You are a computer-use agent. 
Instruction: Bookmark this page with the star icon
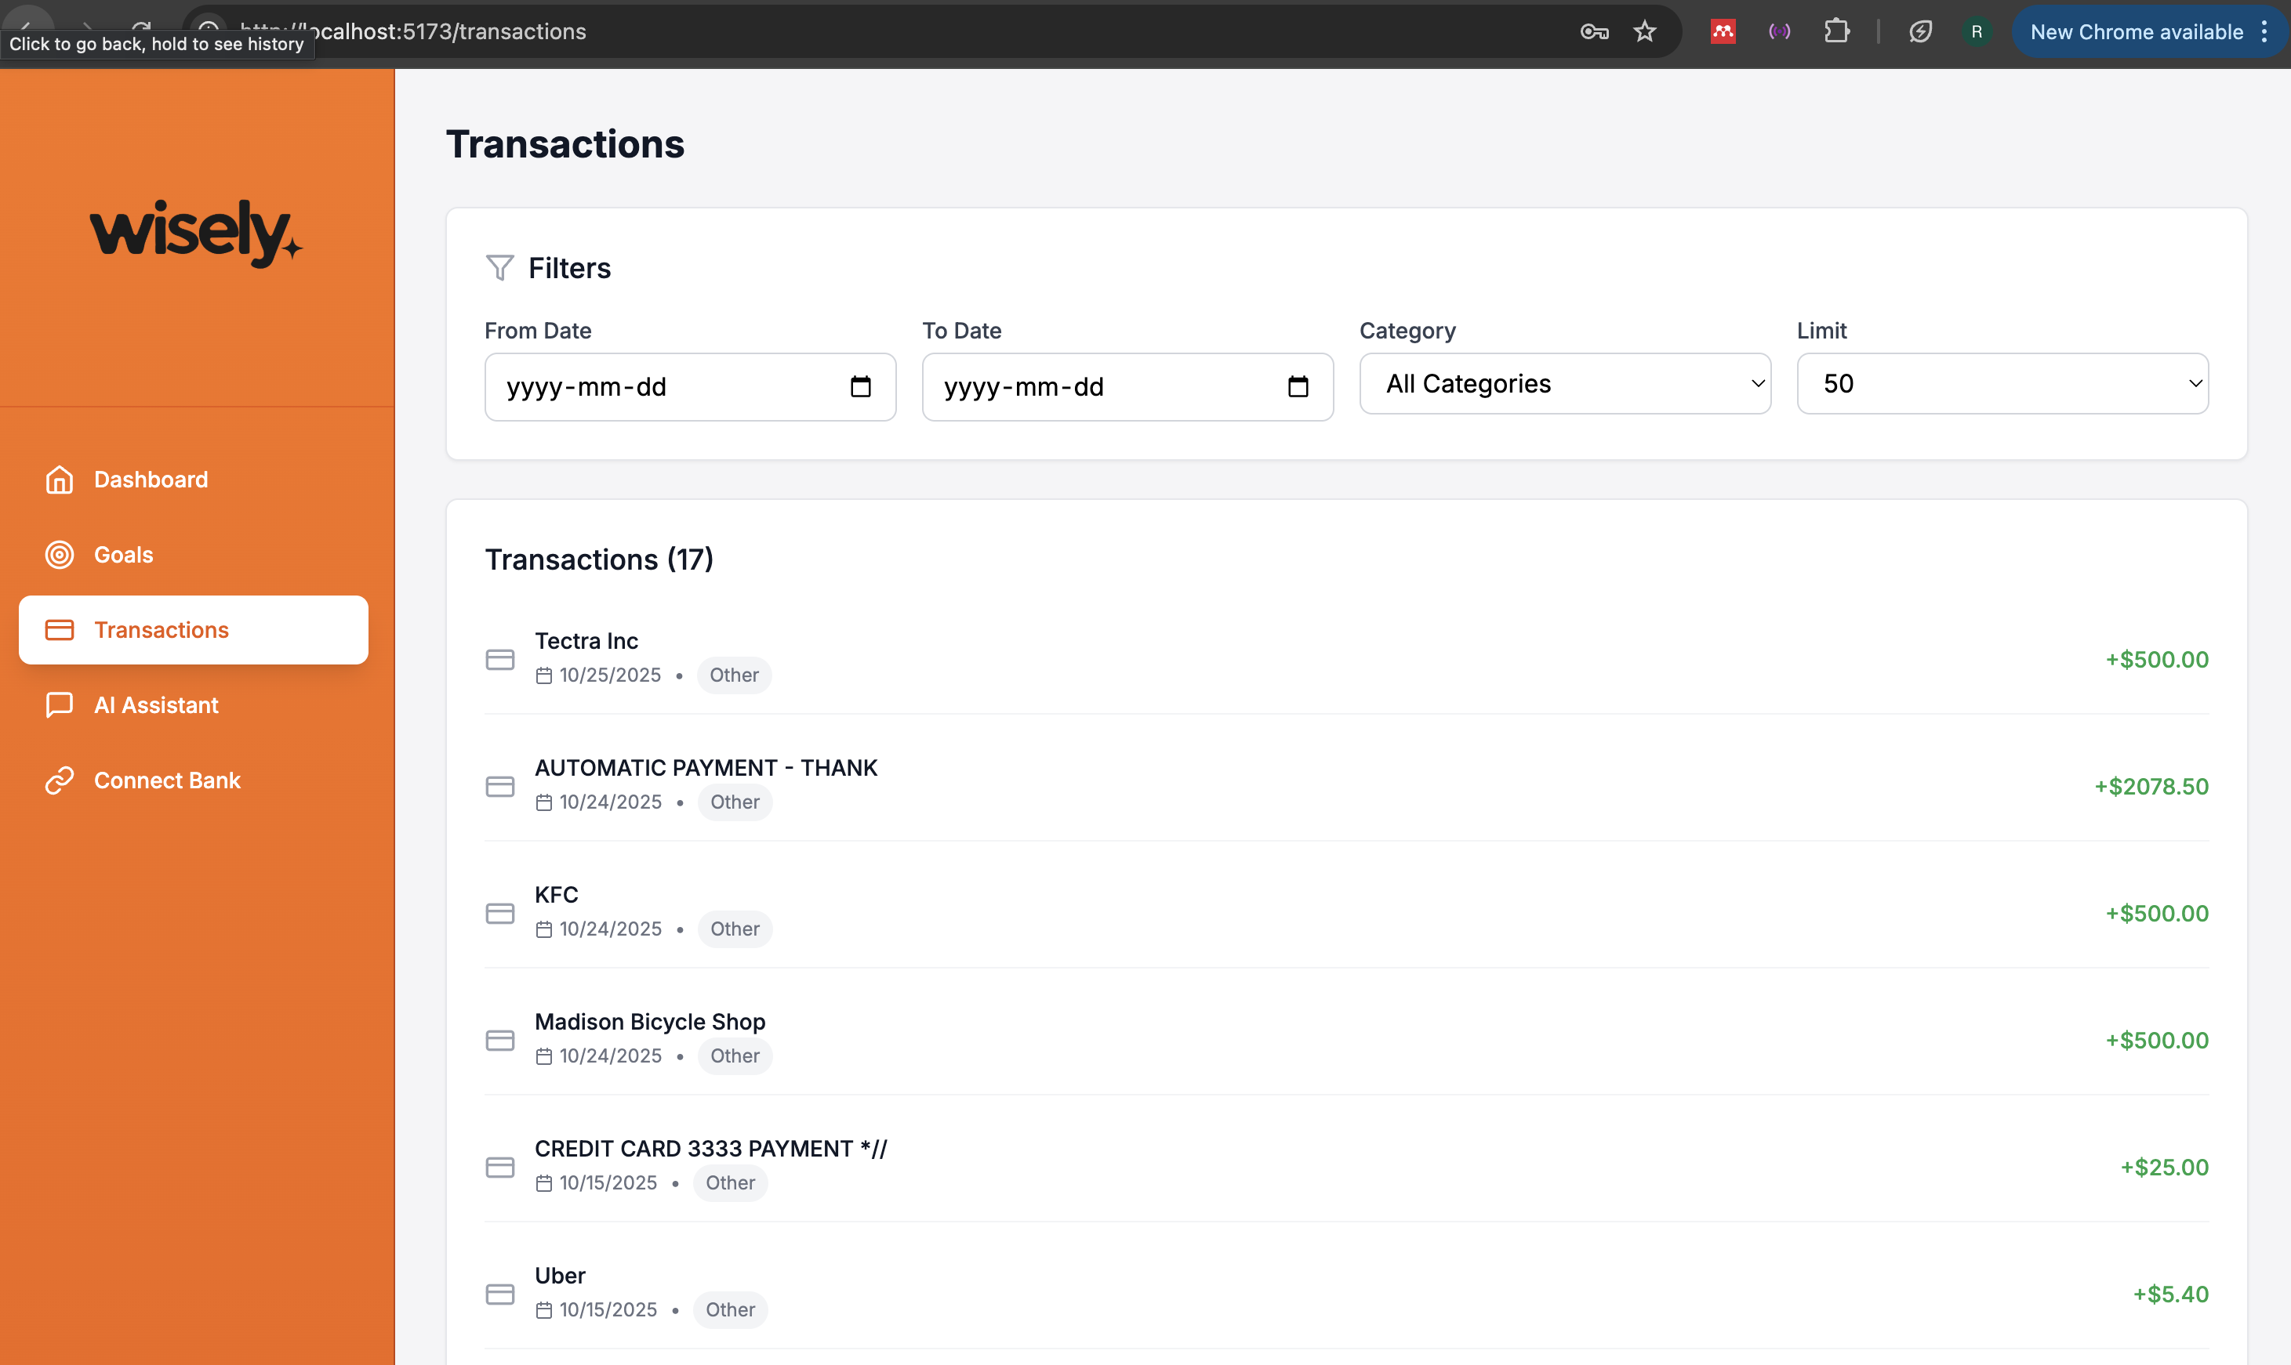tap(1645, 32)
